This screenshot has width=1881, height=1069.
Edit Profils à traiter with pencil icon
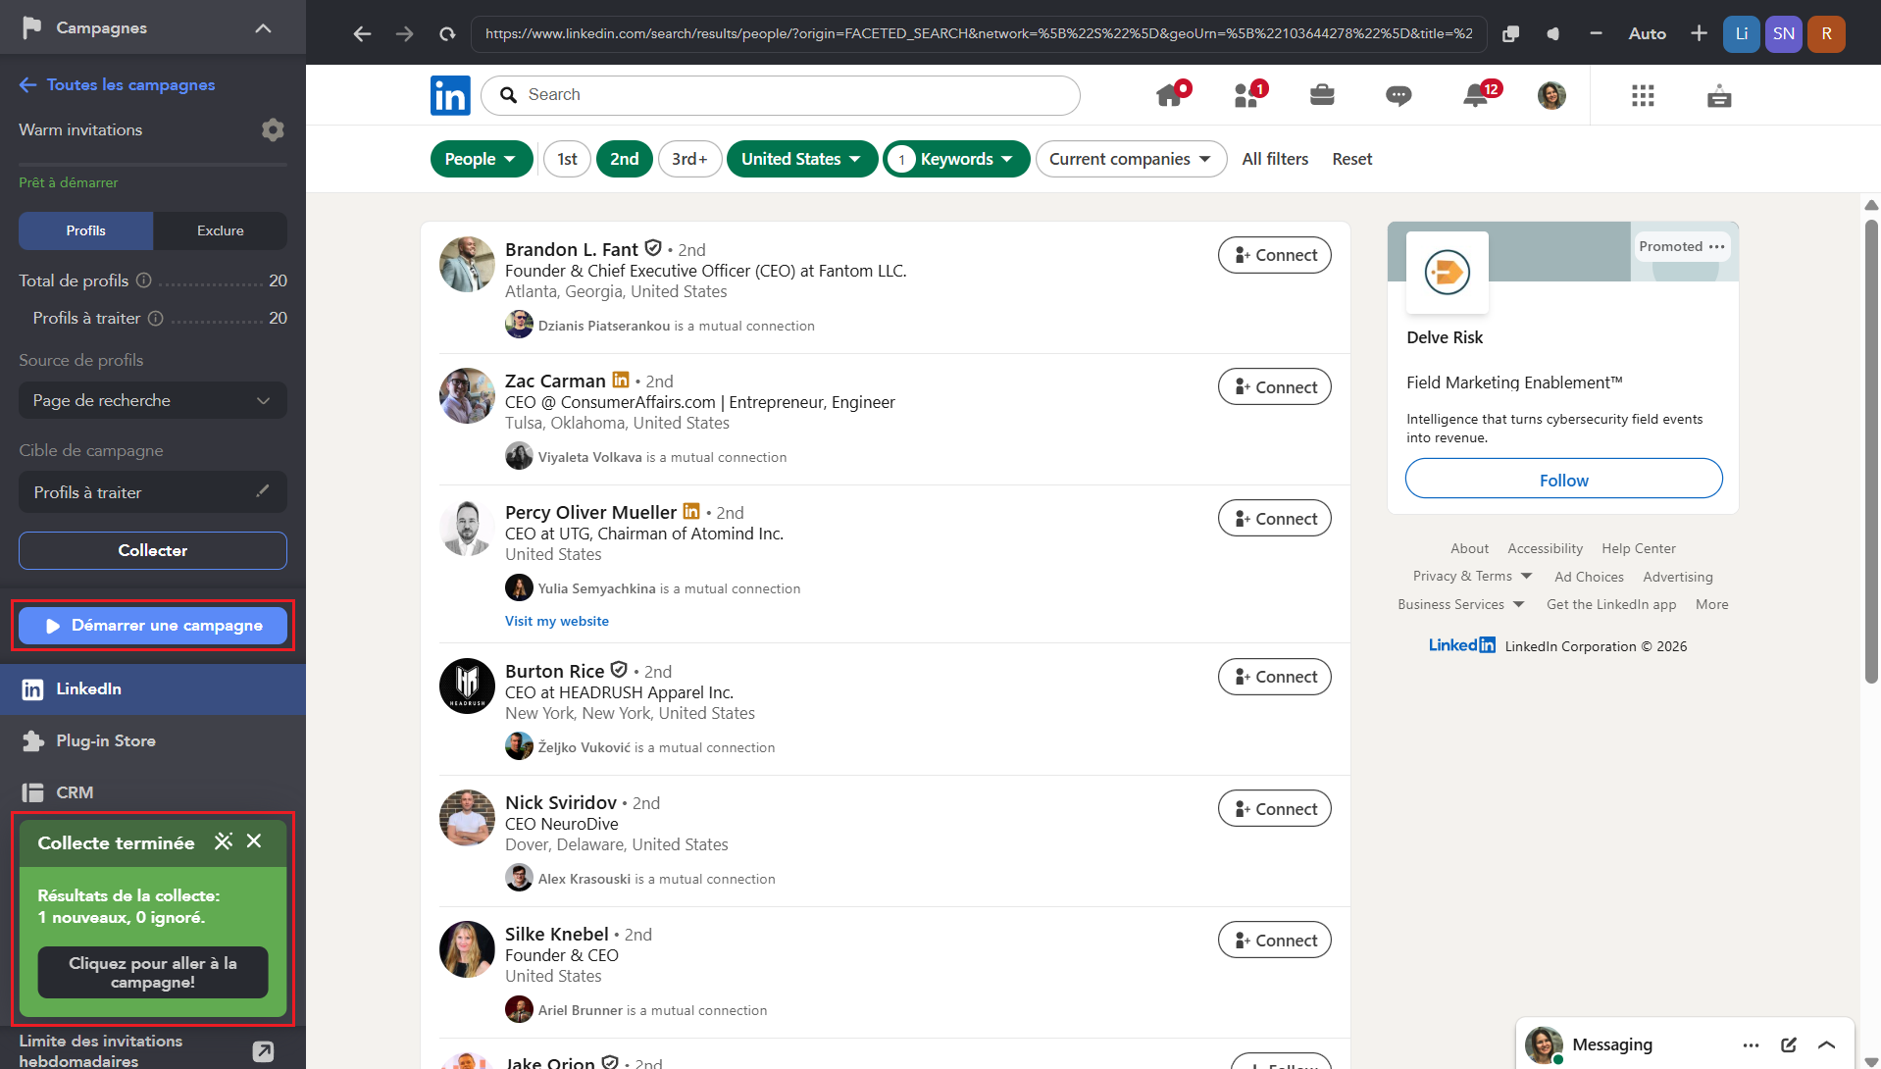(x=263, y=491)
